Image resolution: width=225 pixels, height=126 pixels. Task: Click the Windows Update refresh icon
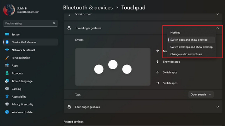coord(7,112)
